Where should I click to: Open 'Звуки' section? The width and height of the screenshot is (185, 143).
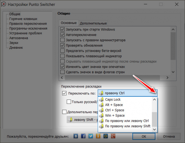(x=14, y=43)
